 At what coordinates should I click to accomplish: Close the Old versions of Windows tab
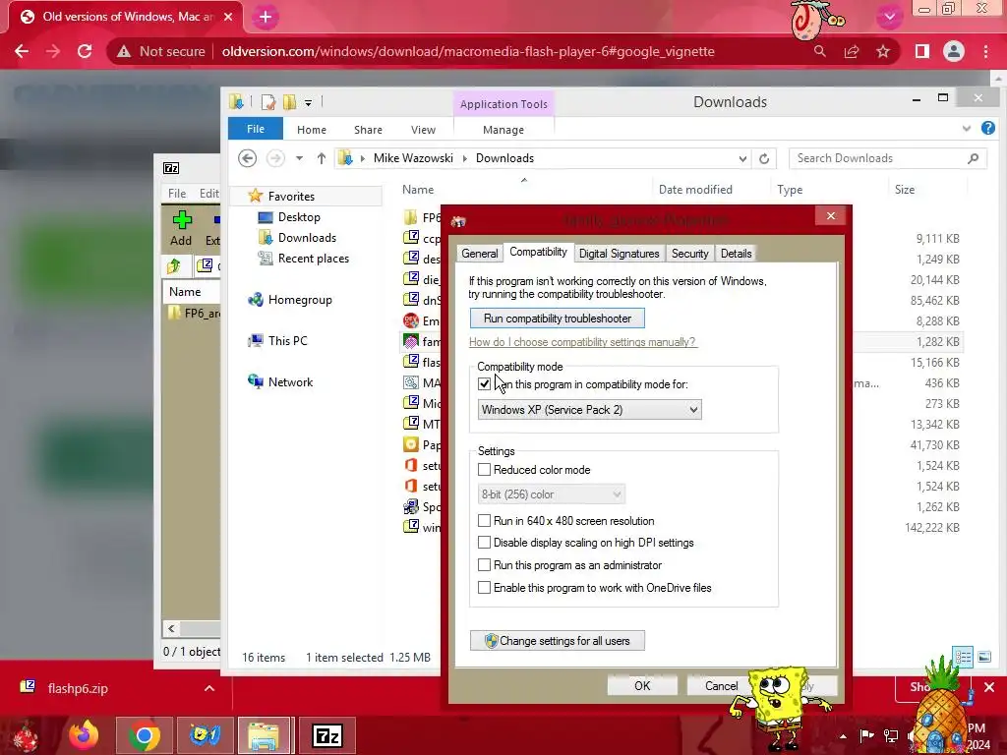228,17
